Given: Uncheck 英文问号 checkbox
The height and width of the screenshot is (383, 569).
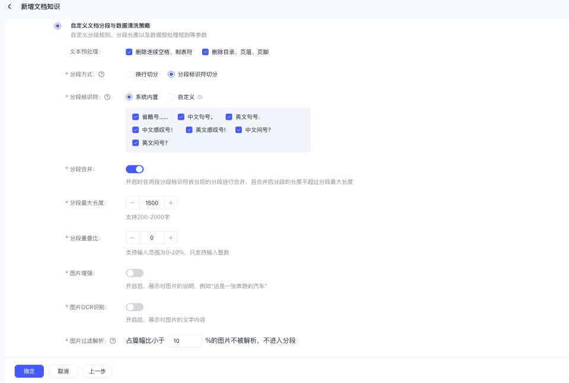Looking at the screenshot, I should pyautogui.click(x=135, y=143).
